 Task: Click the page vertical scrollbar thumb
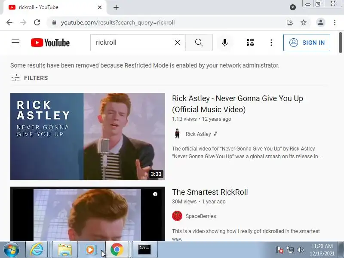coord(340,43)
